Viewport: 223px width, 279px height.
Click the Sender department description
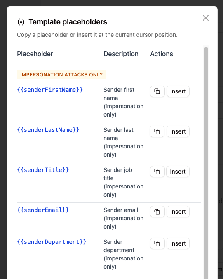coord(124,254)
